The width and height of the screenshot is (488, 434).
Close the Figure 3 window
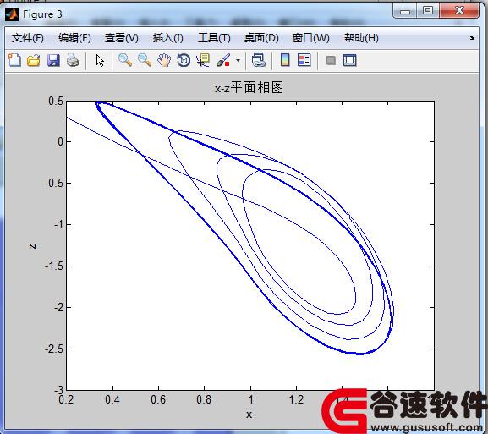tap(459, 11)
